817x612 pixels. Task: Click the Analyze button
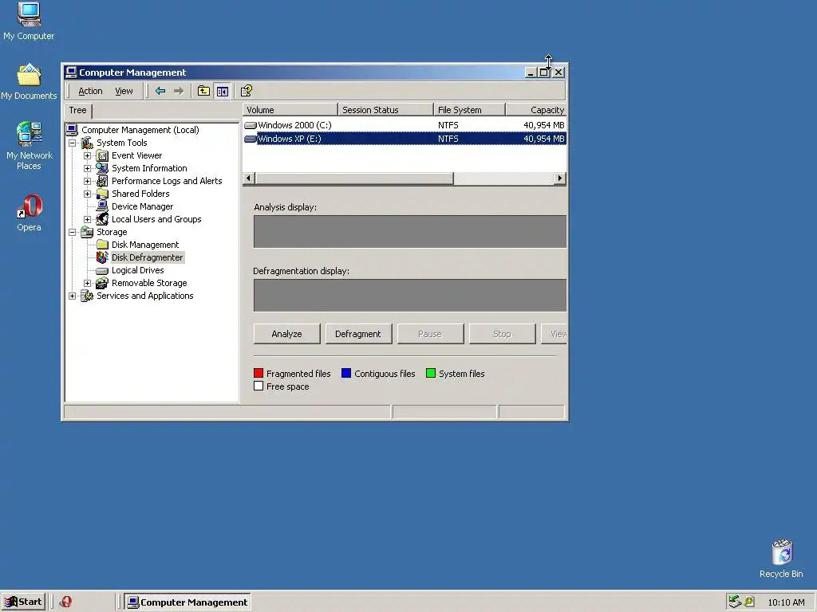pyautogui.click(x=286, y=334)
